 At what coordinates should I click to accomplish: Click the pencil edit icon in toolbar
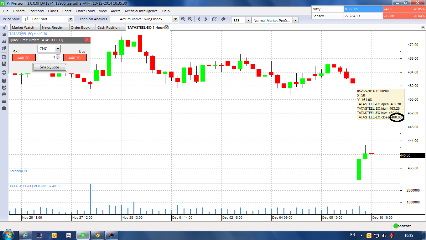[x=215, y=19]
